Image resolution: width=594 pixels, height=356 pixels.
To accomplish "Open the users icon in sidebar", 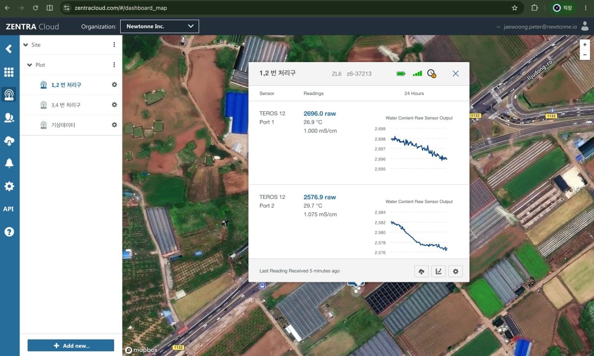I will [x=9, y=118].
